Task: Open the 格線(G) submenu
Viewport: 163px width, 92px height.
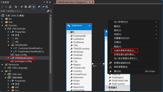Action: click(x=133, y=34)
